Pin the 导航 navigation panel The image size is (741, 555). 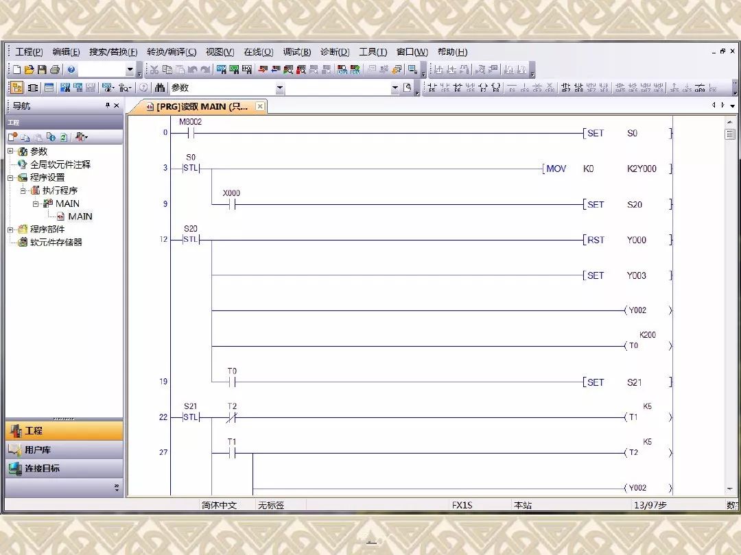pyautogui.click(x=107, y=106)
